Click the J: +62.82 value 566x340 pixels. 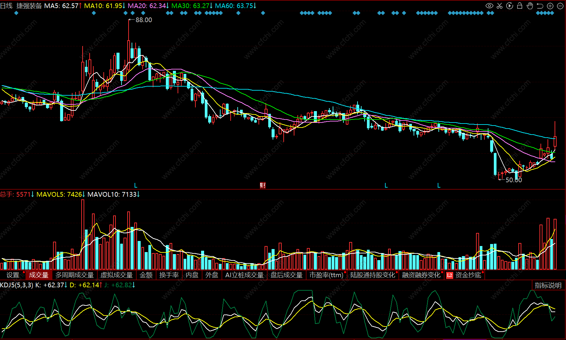(x=120, y=285)
